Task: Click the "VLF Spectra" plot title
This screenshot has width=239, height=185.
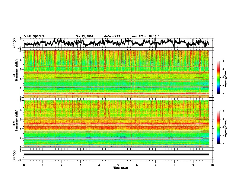Action: (34, 36)
